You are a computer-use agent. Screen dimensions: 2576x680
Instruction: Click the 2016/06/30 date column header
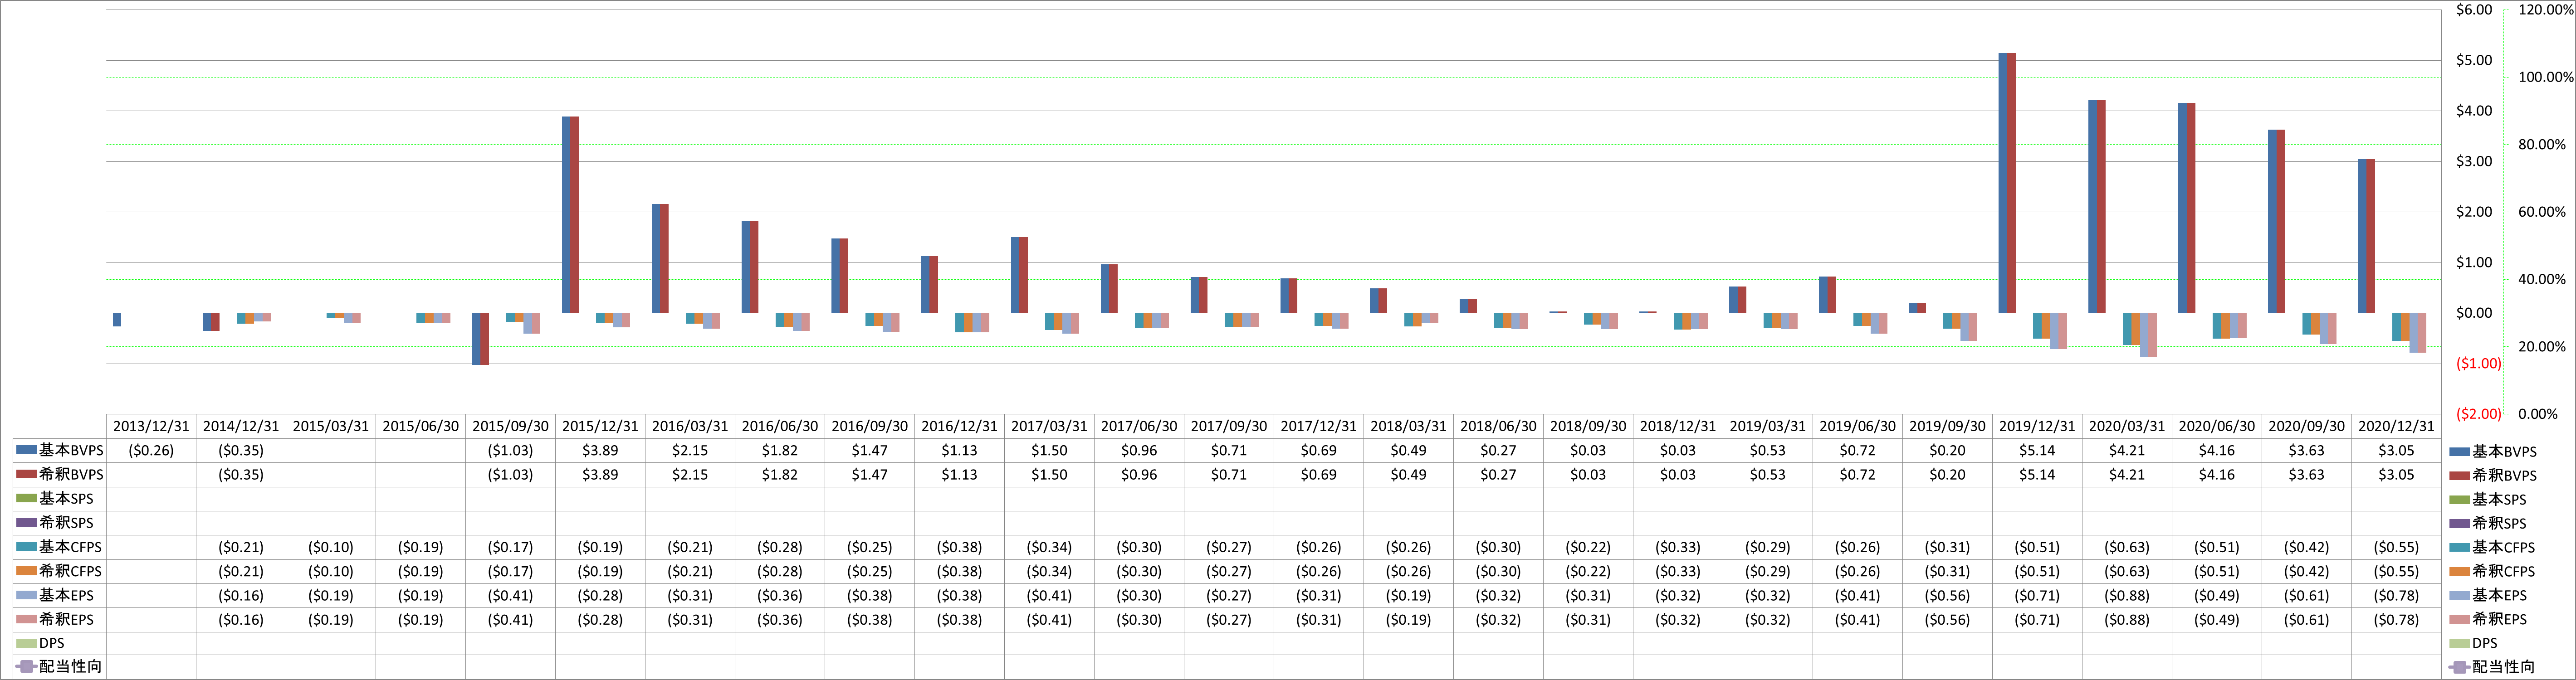780,426
